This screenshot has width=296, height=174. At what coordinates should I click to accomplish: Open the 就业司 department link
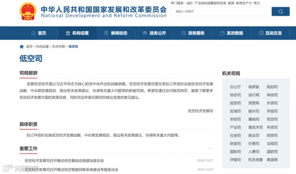pyautogui.click(x=254, y=136)
